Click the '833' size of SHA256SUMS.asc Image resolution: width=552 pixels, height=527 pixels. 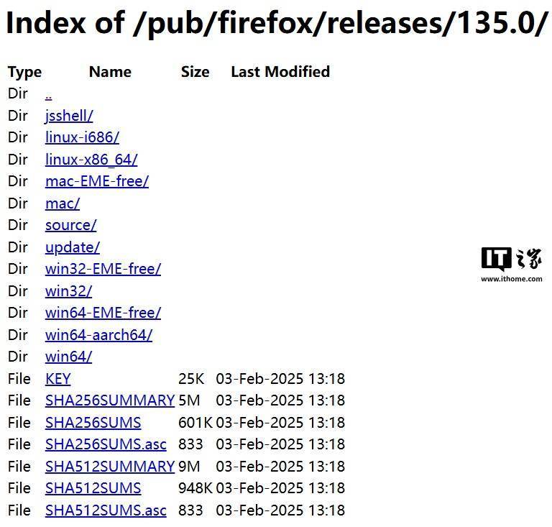click(x=190, y=444)
